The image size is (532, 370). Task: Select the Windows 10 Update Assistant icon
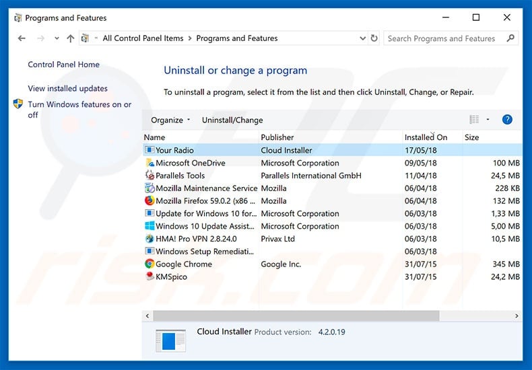149,225
